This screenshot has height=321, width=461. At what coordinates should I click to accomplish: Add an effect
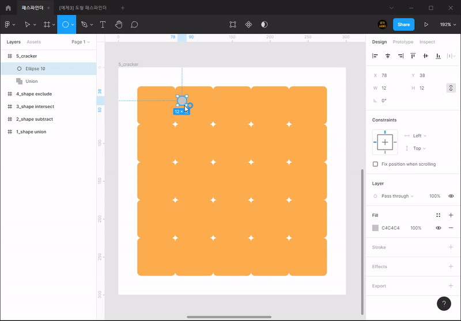coord(451,266)
